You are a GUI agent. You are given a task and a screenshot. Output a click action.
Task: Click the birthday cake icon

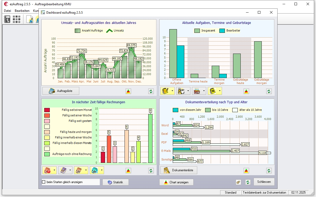(197, 91)
